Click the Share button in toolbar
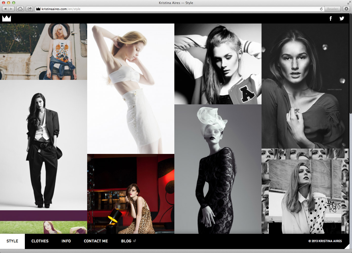This screenshot has height=253, width=352. tap(30, 9)
